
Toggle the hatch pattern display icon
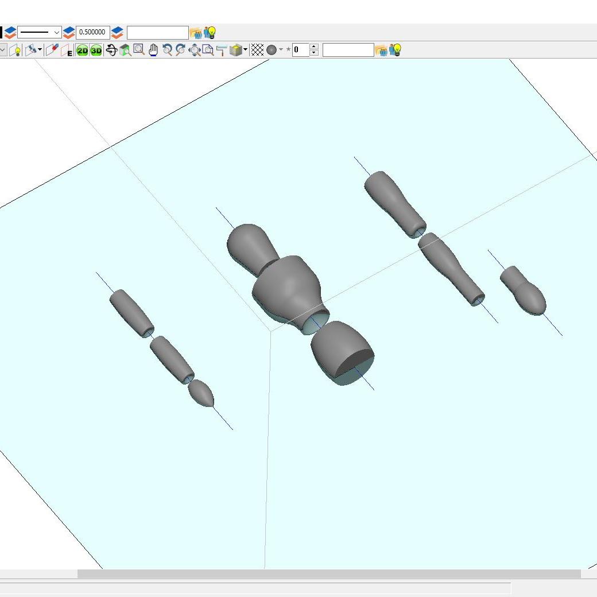257,50
